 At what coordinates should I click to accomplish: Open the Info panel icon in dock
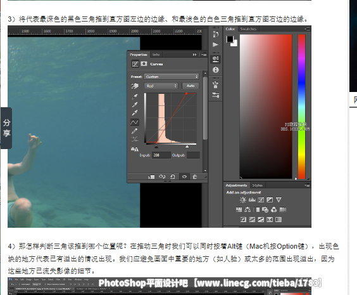tap(216, 70)
